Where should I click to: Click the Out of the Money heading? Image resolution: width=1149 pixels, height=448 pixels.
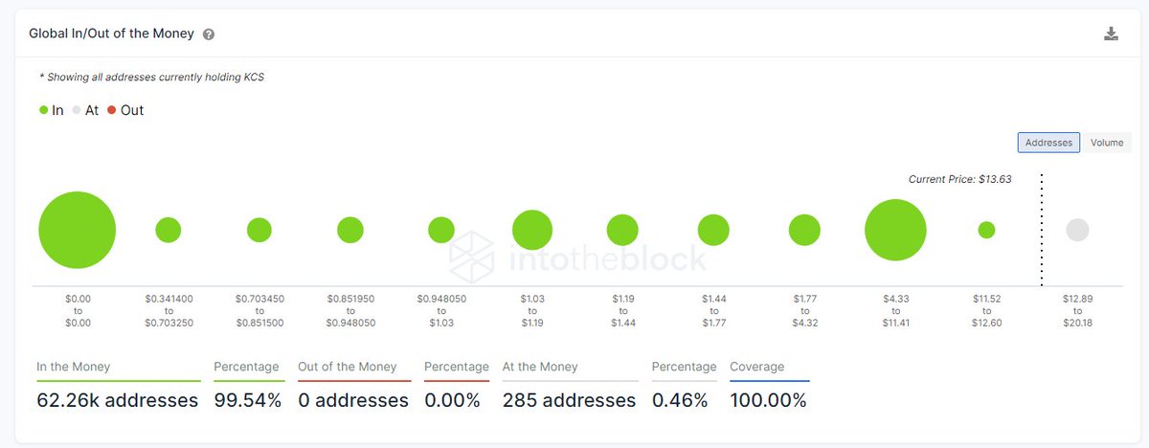[347, 367]
